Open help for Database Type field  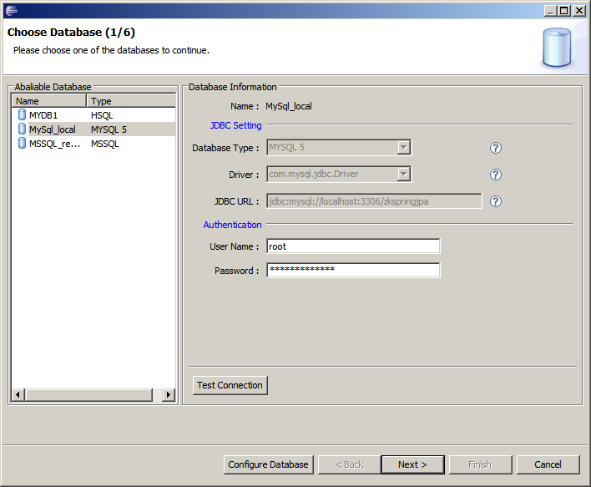pos(495,148)
